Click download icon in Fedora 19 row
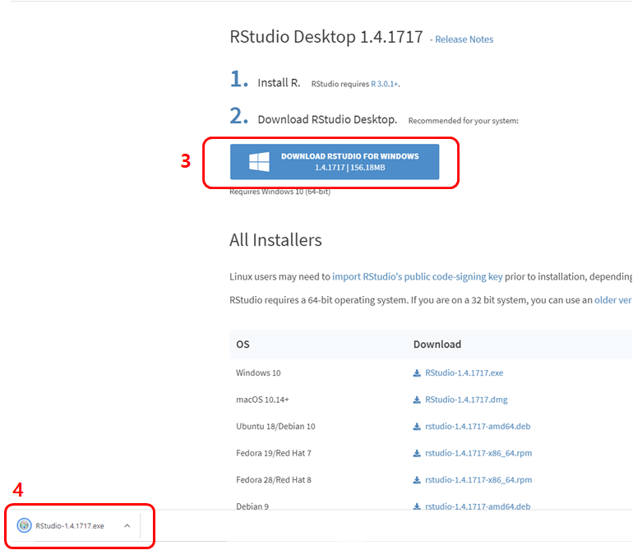This screenshot has height=550, width=633. pyautogui.click(x=417, y=454)
